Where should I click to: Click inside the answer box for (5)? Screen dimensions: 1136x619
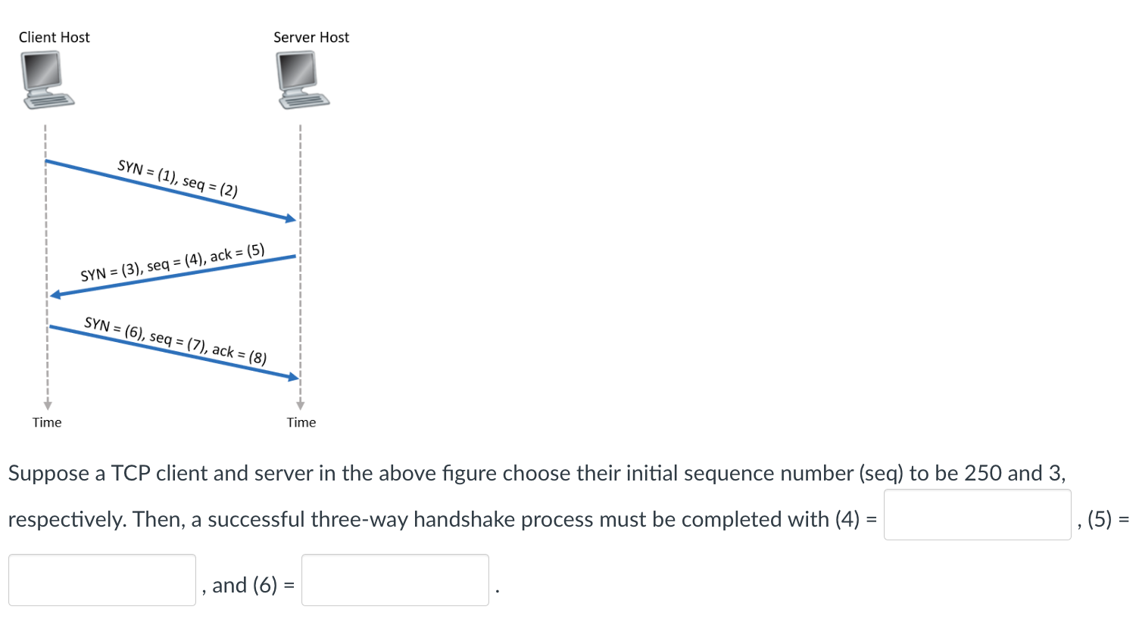pos(102,580)
